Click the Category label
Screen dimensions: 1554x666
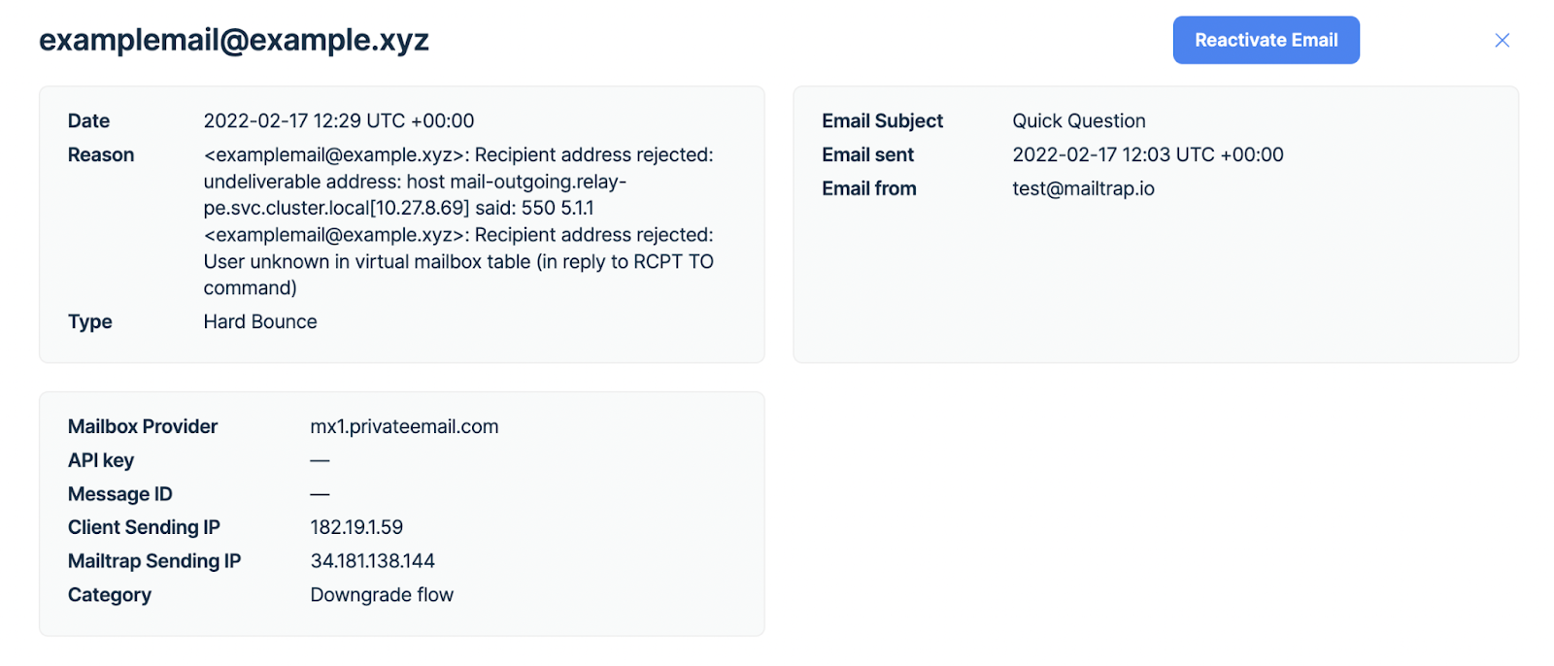(x=110, y=595)
